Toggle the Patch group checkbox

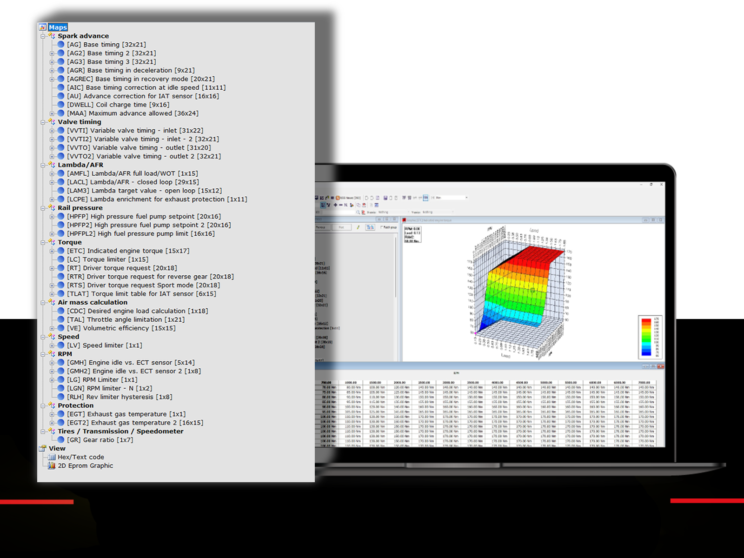[382, 227]
